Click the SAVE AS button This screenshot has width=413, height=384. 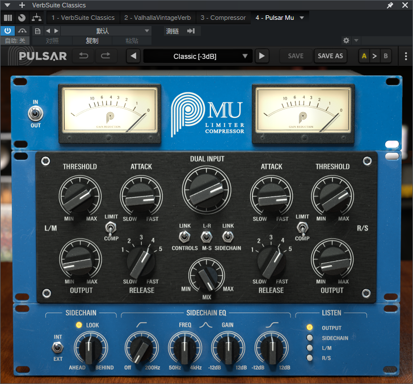tap(330, 56)
